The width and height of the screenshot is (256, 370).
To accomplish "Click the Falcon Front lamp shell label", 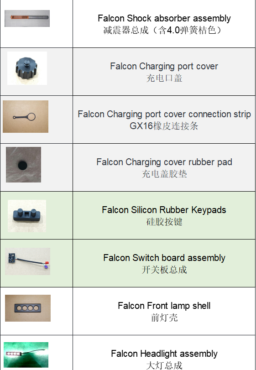I will point(164,306).
